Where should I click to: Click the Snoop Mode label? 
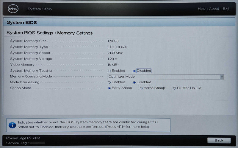pos(21,88)
